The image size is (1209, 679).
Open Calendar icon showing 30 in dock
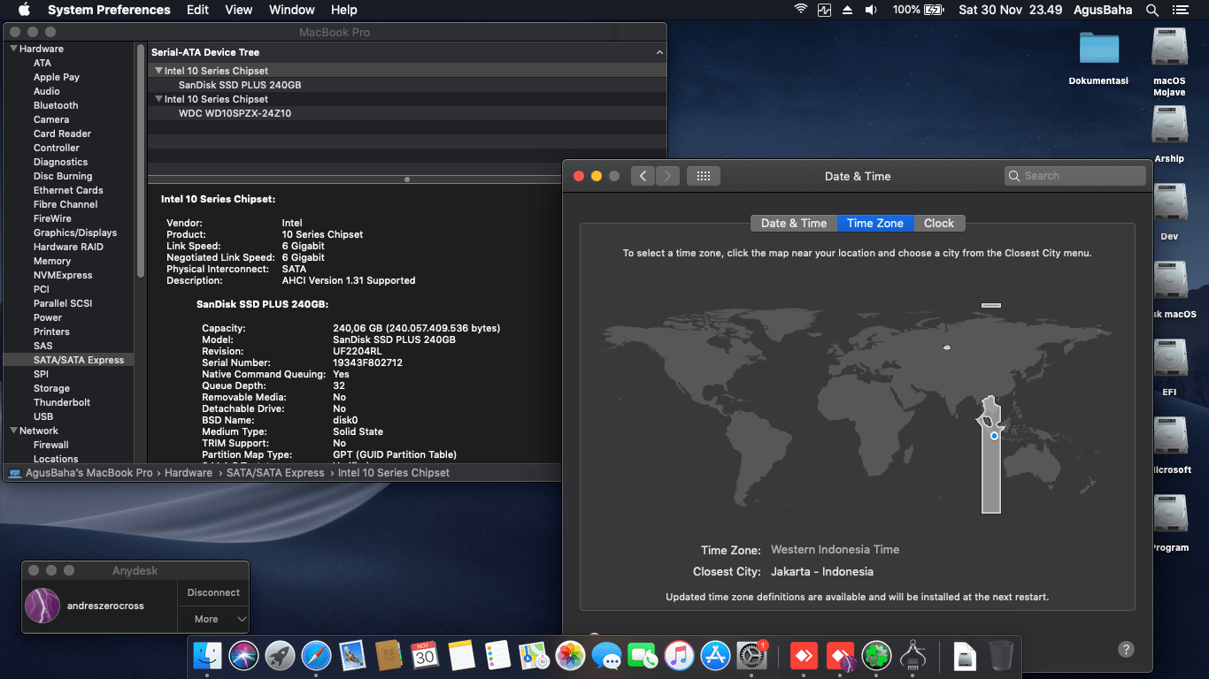[x=425, y=655]
